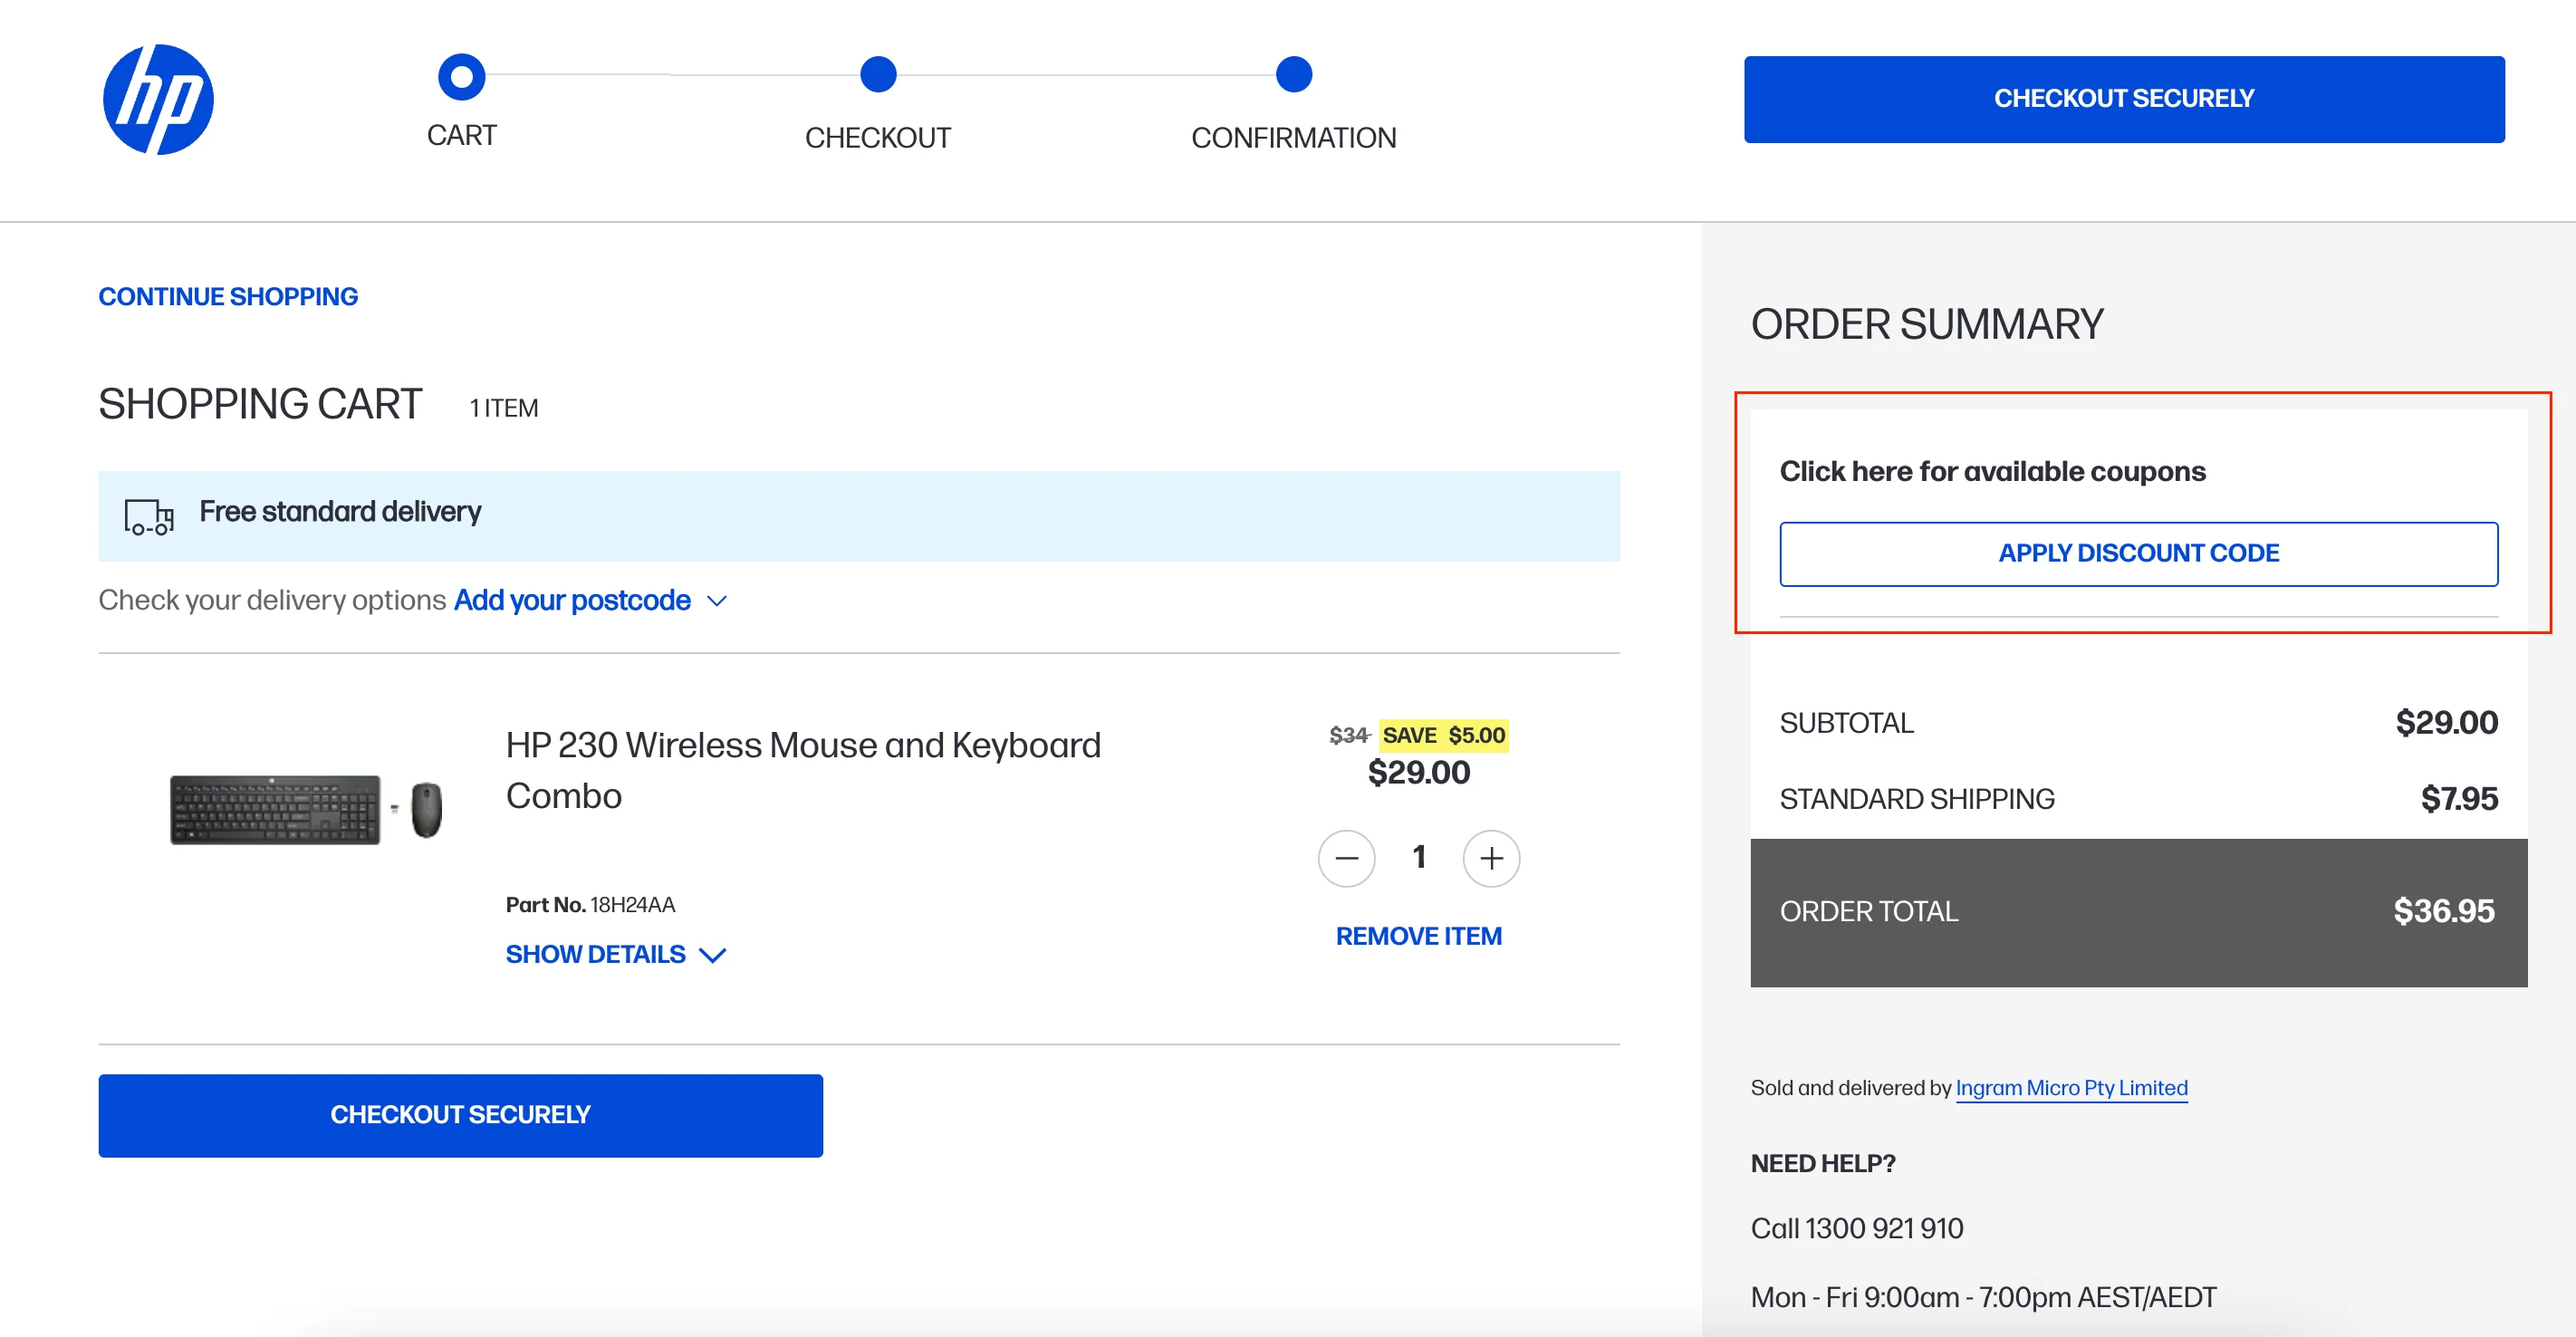
Task: Click the SAVE $5.00 badge
Action: (x=1443, y=735)
